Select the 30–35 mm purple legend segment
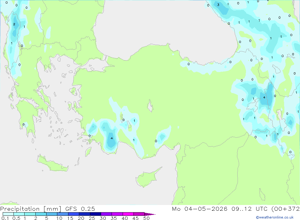Image resolution: width=300 pixels, height=220 pixels. pyautogui.click(x=106, y=214)
